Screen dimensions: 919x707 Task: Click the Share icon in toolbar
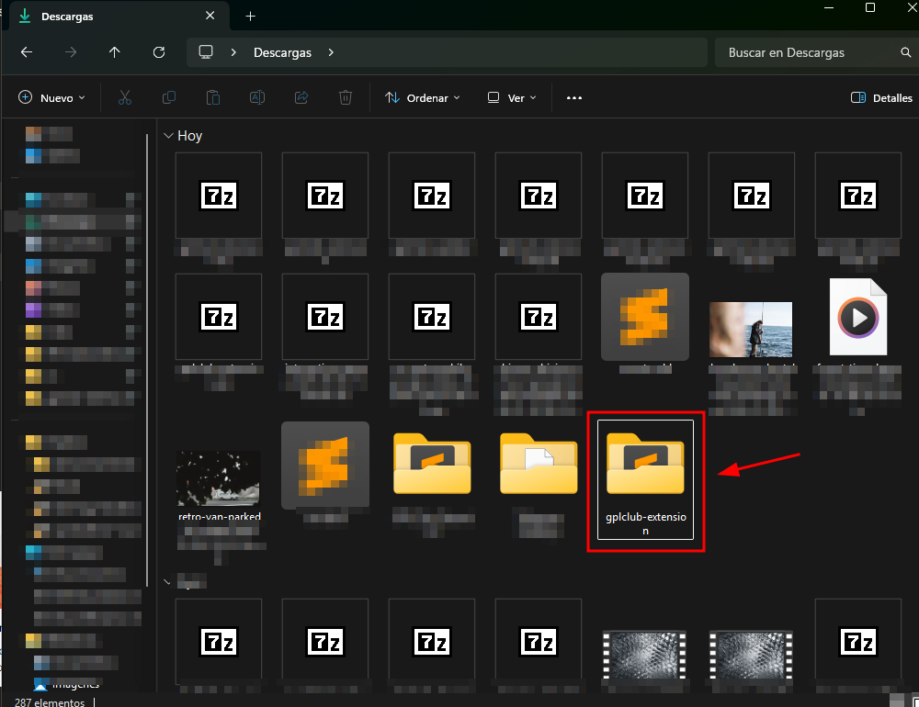tap(301, 97)
